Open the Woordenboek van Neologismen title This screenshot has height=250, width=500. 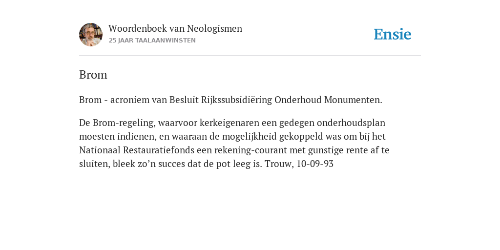pyautogui.click(x=175, y=28)
